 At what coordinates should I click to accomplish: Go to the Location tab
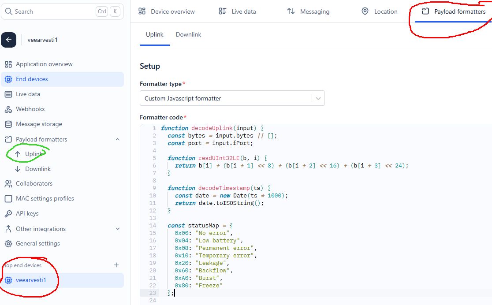coord(379,11)
